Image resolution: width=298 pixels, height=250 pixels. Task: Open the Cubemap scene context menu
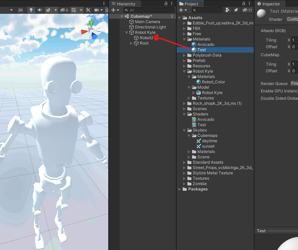point(172,16)
